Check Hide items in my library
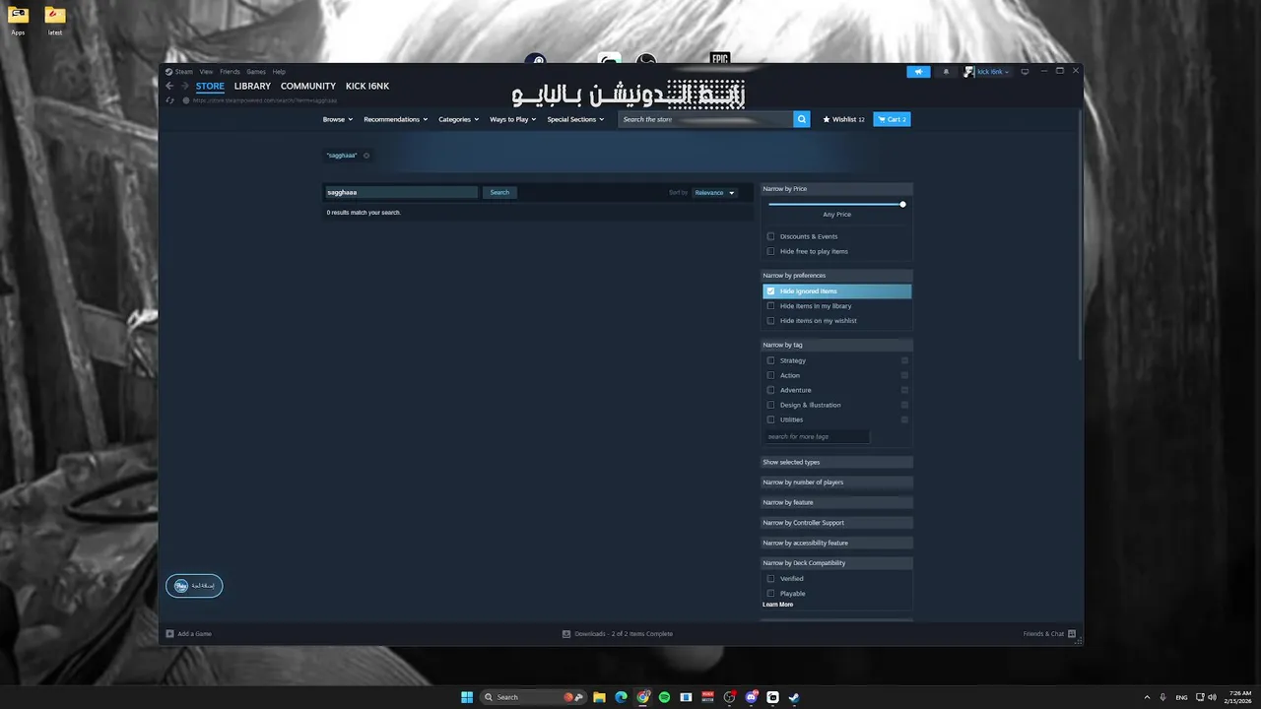Image resolution: width=1261 pixels, height=709 pixels. [x=770, y=306]
